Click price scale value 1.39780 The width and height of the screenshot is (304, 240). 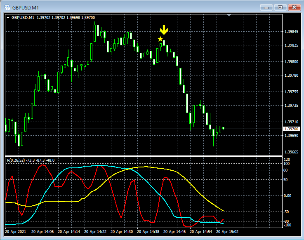coord(291,75)
